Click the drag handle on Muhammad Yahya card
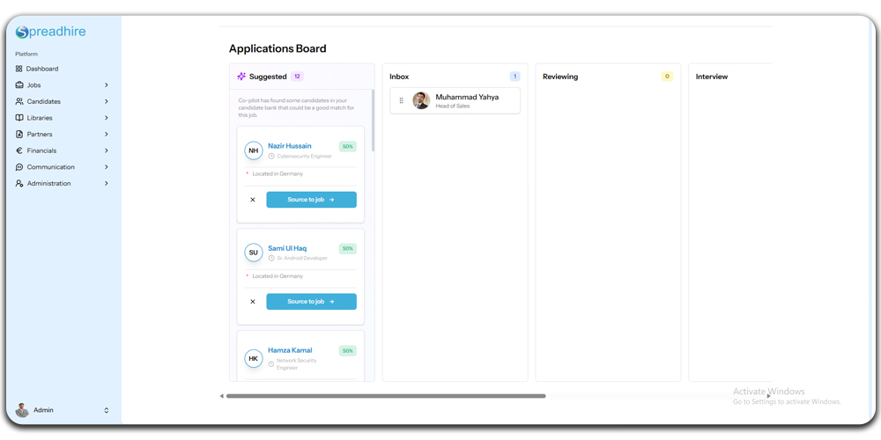The image size is (881, 440). pos(402,101)
